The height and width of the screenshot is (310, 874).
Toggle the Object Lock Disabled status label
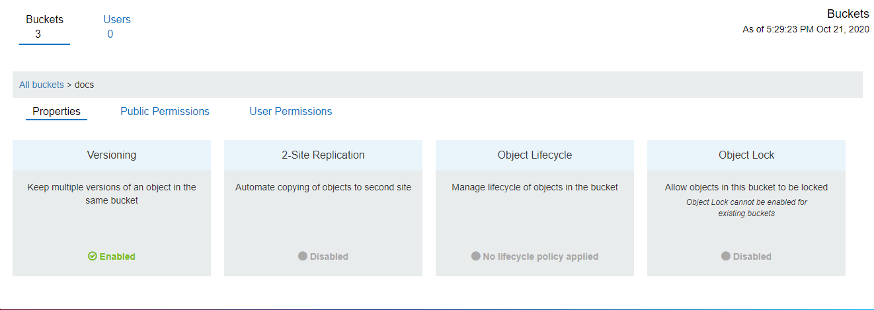point(752,256)
